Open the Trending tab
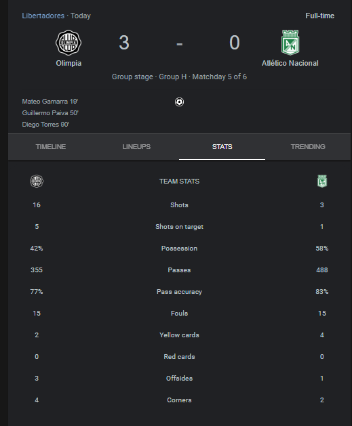The height and width of the screenshot is (426, 352). 308,147
